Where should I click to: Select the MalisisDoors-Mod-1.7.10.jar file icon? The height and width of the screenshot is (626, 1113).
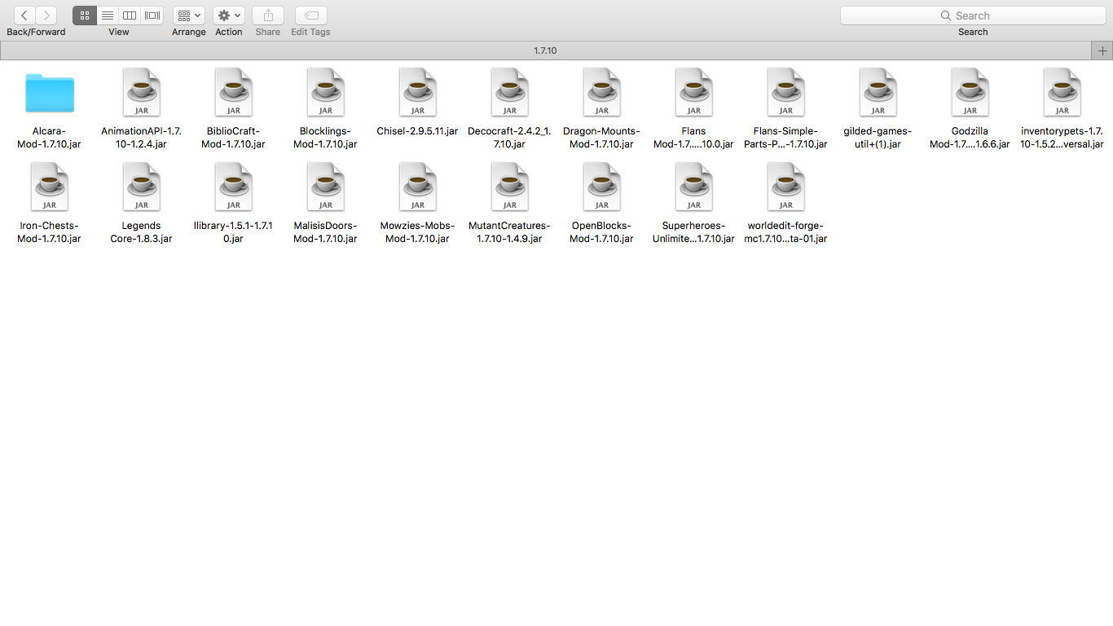point(326,187)
